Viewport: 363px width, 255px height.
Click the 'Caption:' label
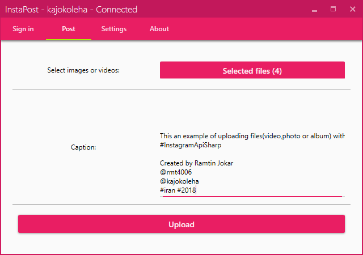(83, 147)
